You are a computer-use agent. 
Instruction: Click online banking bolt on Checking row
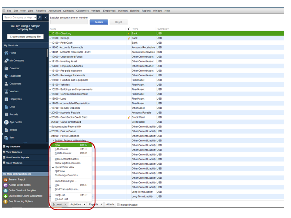tap(129, 34)
